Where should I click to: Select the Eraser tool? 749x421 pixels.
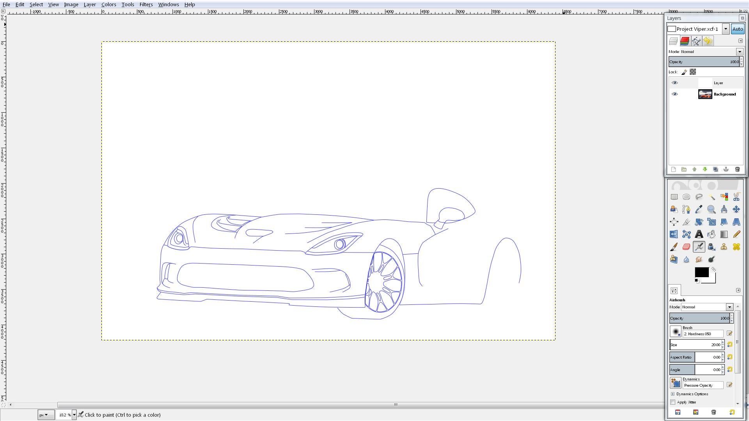(x=687, y=247)
